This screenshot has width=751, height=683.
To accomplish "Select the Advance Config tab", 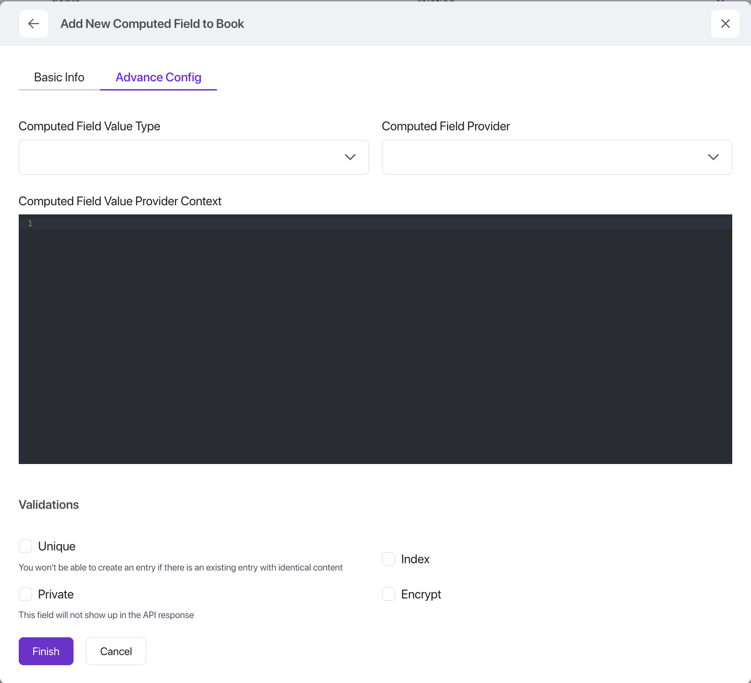I will 158,77.
